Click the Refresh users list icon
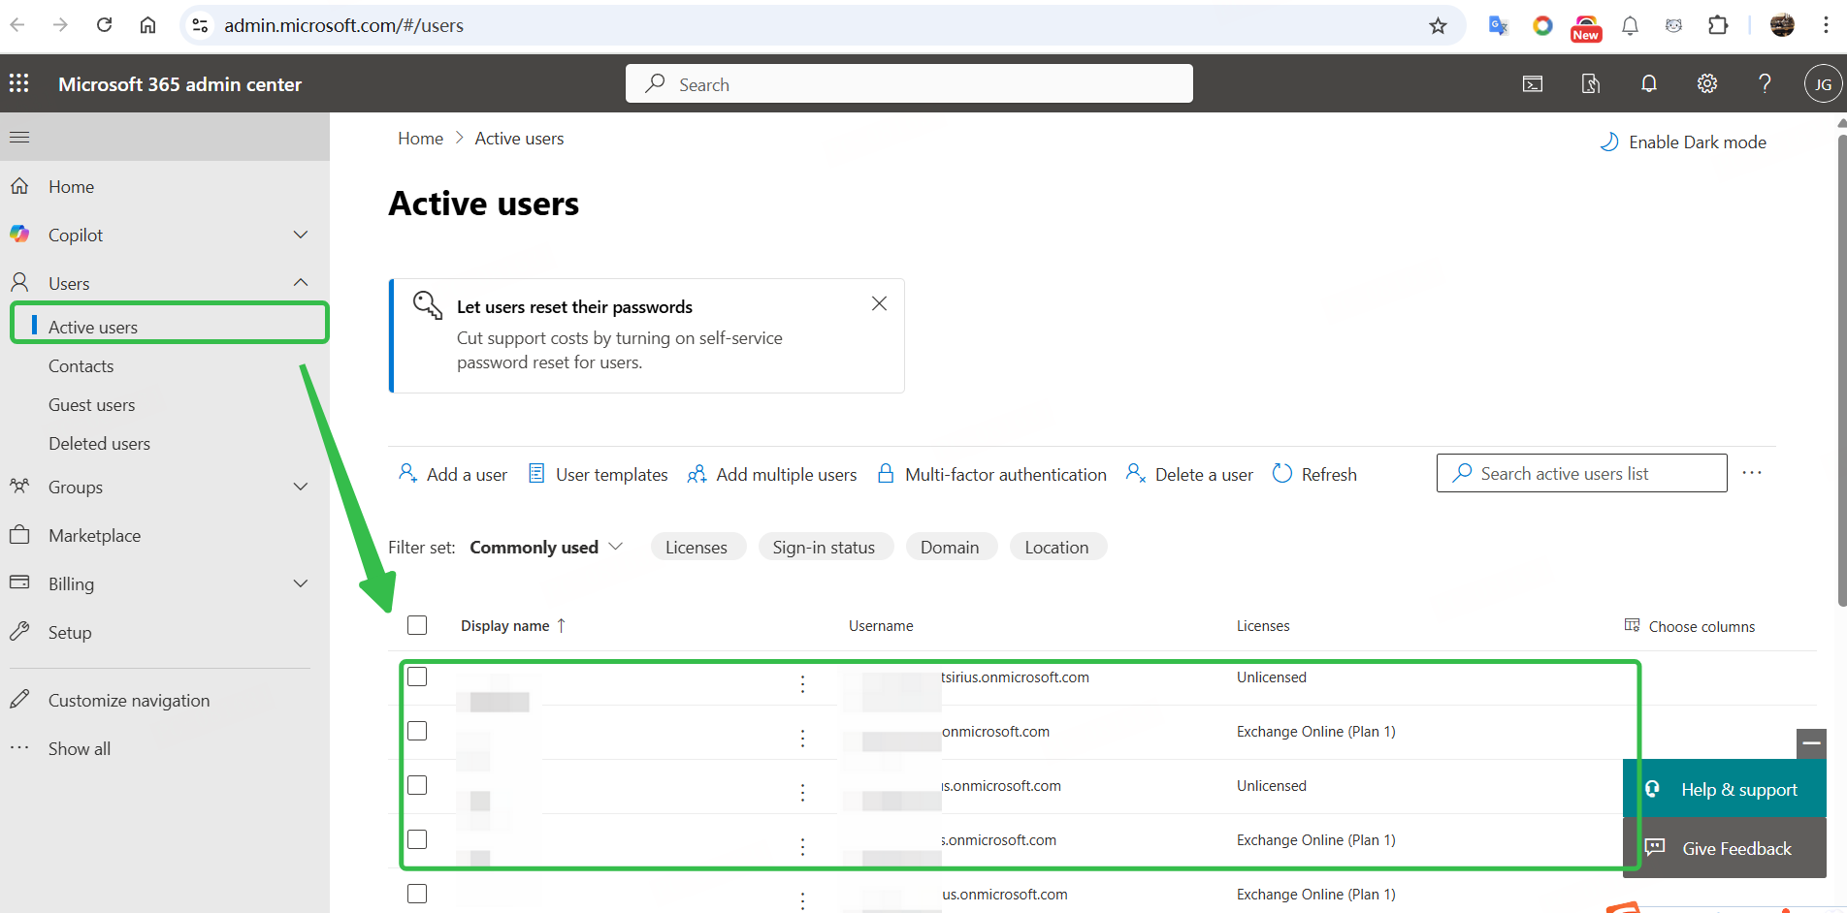Viewport: 1847px width, 913px height. coord(1314,474)
